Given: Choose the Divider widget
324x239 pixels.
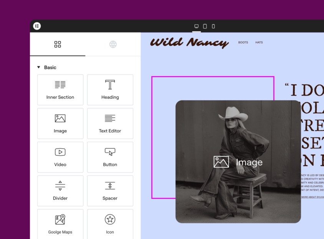Looking at the screenshot, I should click(60, 191).
